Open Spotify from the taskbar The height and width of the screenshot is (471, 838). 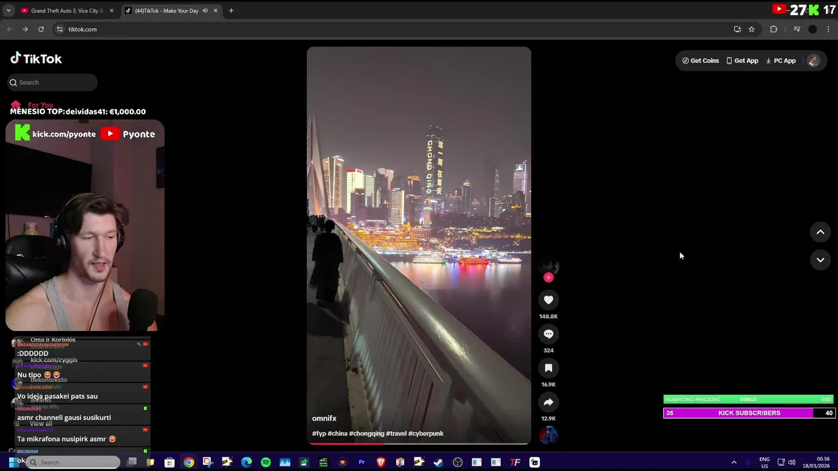(266, 462)
